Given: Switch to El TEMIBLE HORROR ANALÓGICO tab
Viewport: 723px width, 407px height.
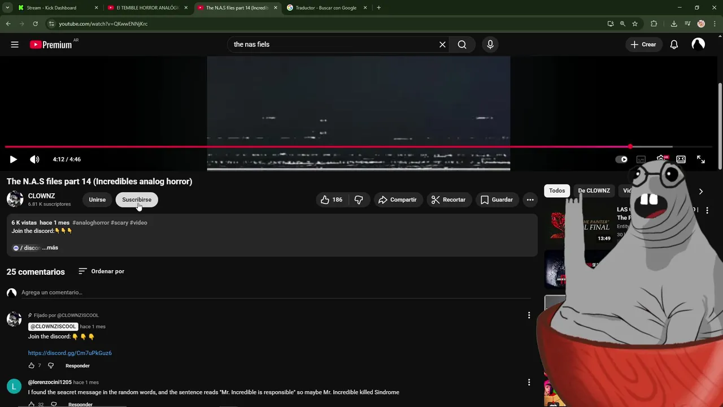Looking at the screenshot, I should (x=147, y=8).
